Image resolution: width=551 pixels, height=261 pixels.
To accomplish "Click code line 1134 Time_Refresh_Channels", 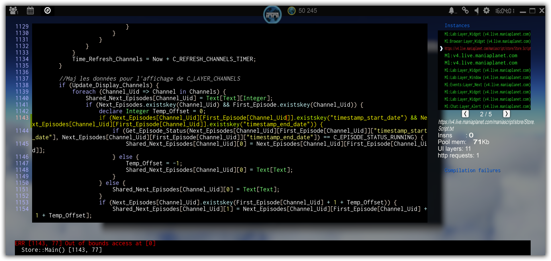I will [164, 59].
